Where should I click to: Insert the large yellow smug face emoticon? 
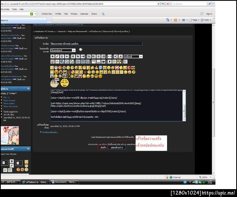click(x=65, y=83)
